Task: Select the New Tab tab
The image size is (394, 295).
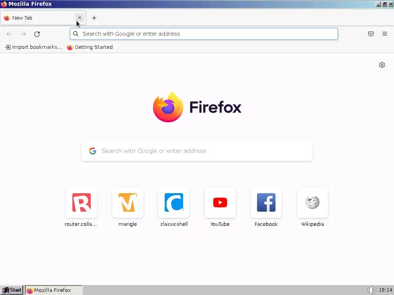Action: (x=43, y=18)
